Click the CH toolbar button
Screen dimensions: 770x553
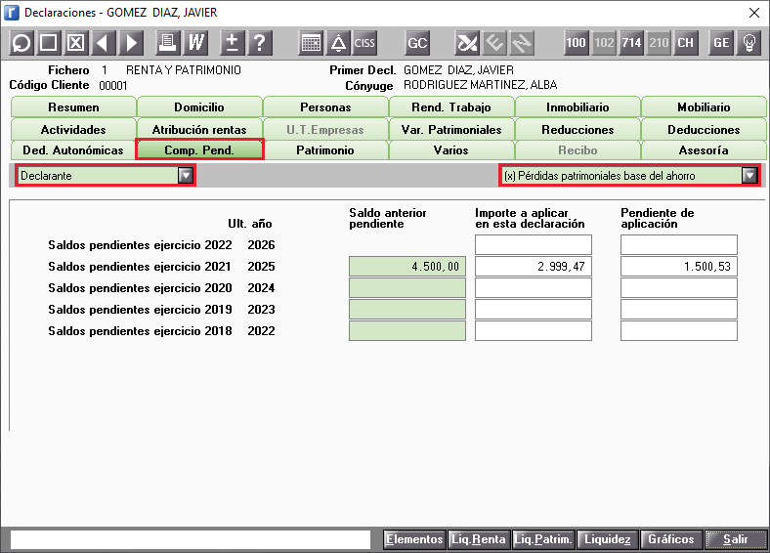(x=686, y=43)
